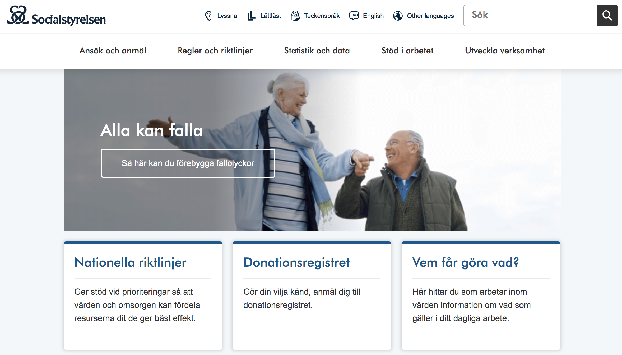Click the Socialstyrelsen logo emblem
The width and height of the screenshot is (622, 355).
tap(18, 15)
